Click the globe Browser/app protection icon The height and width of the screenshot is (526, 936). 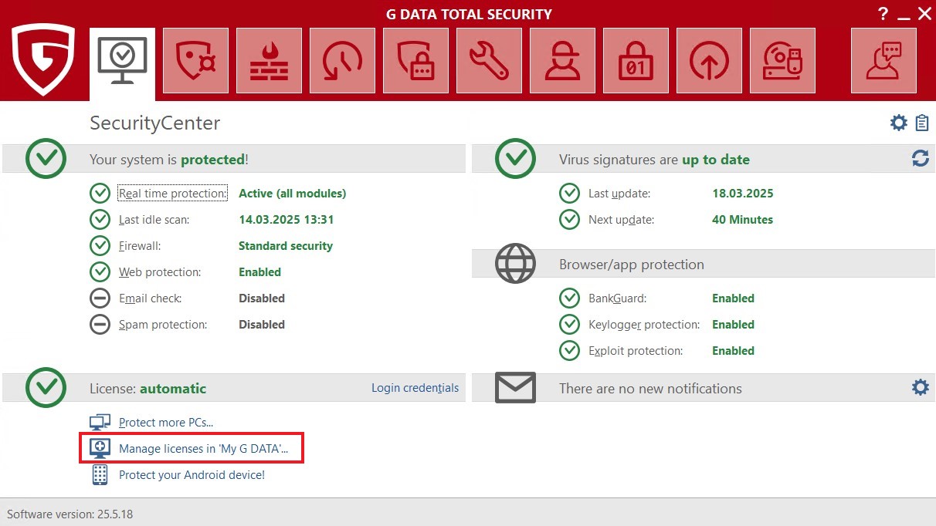(x=515, y=264)
